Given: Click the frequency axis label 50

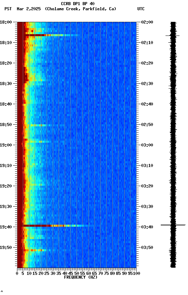Looking at the screenshot, I should [77, 273].
